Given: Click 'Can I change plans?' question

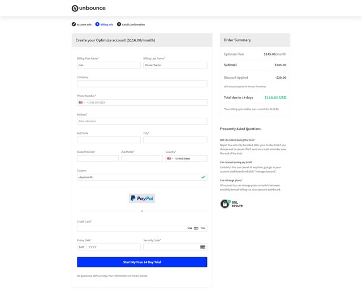Looking at the screenshot, I should 231,180.
